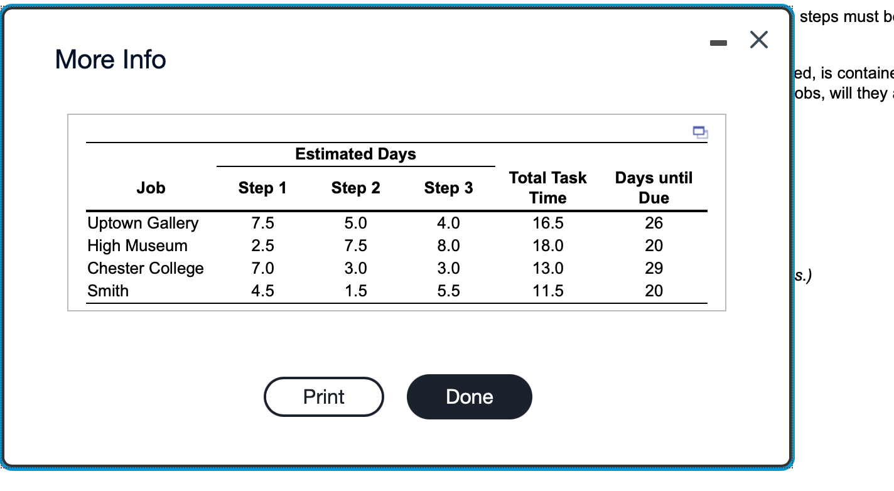Select the Chester College row label
The width and height of the screenshot is (894, 491).
[146, 268]
